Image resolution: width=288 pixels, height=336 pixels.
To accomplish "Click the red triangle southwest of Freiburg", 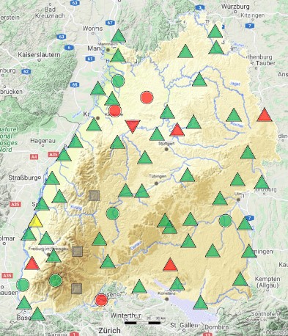I will [32, 263].
